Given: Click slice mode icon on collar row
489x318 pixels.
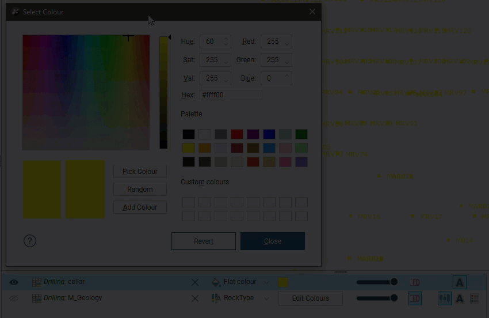Looking at the screenshot, I should click(x=415, y=282).
